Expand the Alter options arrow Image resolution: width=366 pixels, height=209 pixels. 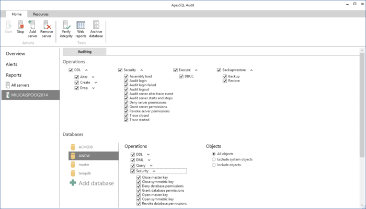(93, 77)
